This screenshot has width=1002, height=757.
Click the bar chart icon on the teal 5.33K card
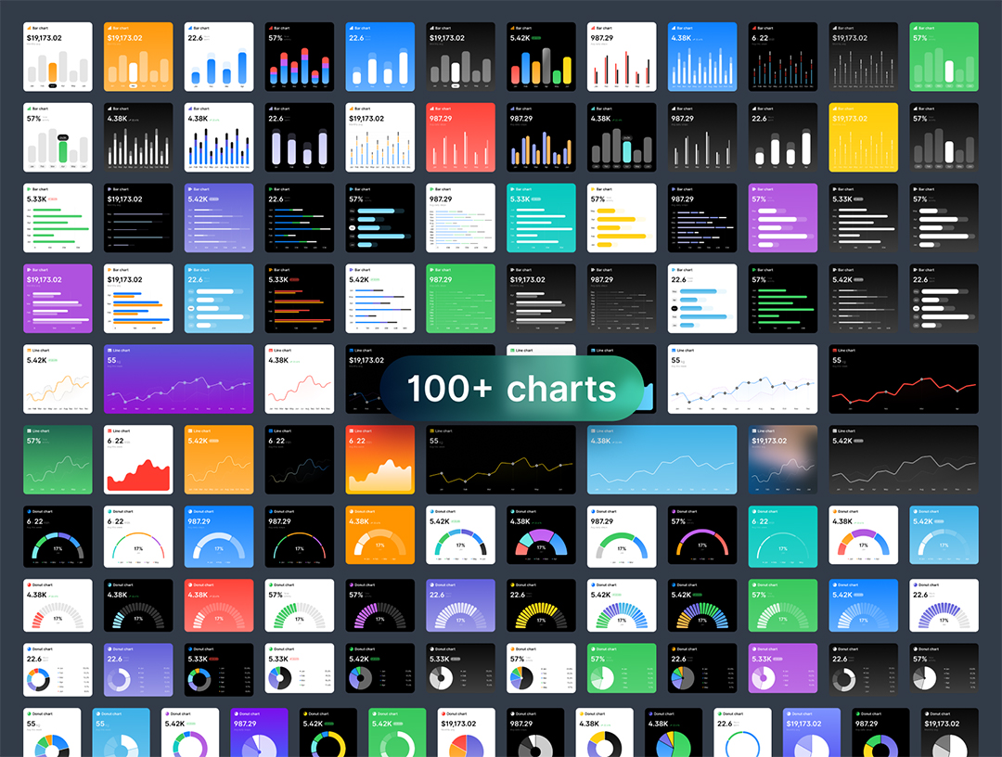pyautogui.click(x=511, y=189)
